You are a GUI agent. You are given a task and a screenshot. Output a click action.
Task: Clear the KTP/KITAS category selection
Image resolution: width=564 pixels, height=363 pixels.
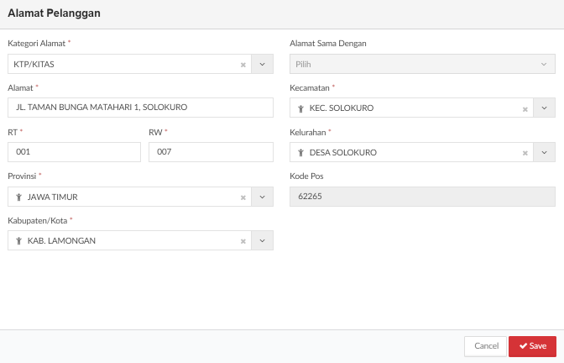(243, 65)
